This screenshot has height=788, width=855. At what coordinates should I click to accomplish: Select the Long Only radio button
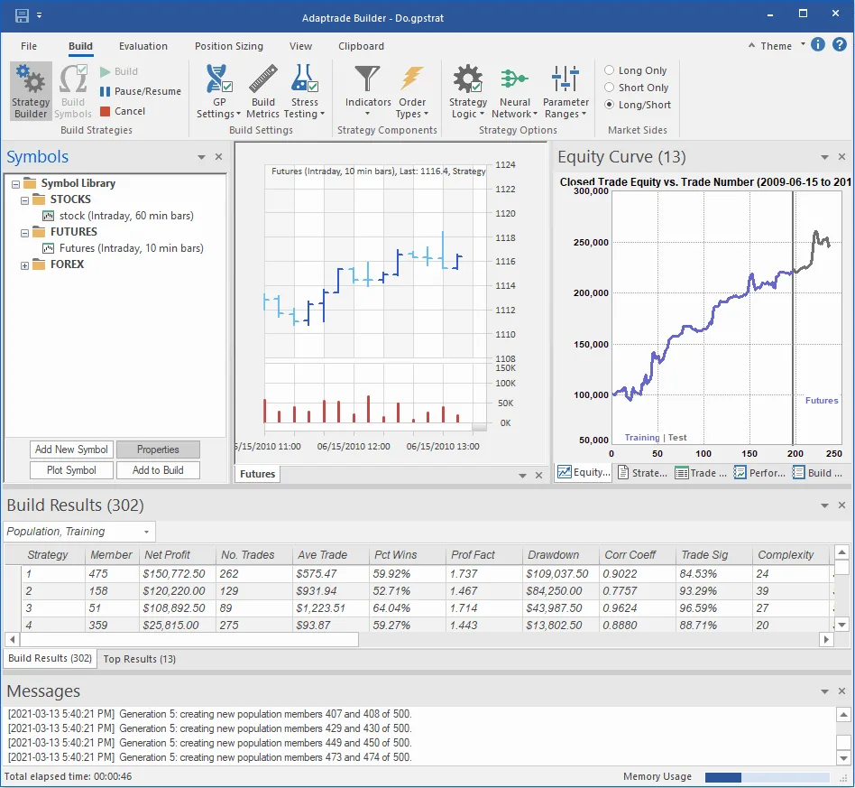[609, 70]
